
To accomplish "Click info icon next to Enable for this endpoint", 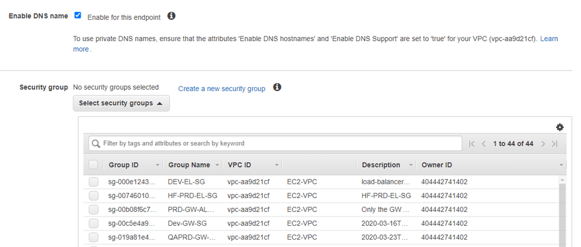I will coord(171,16).
